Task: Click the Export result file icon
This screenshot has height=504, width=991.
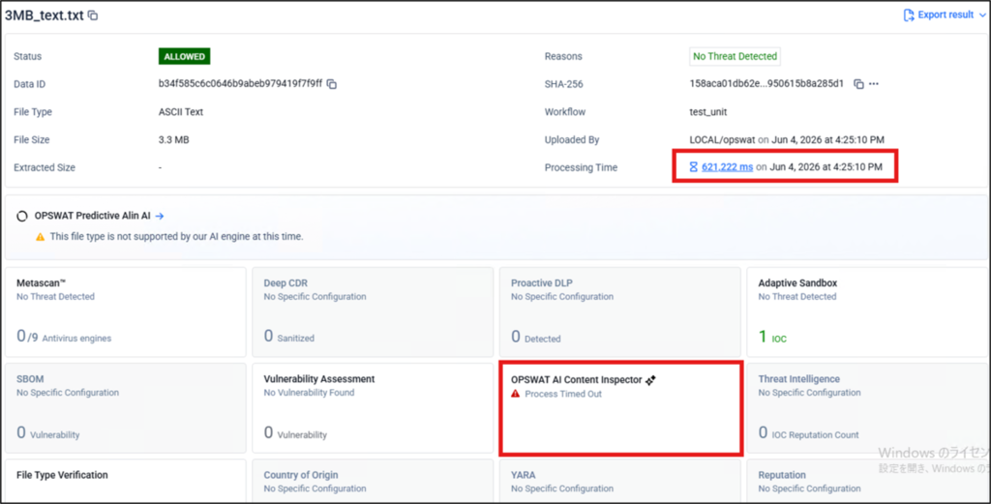Action: point(909,15)
